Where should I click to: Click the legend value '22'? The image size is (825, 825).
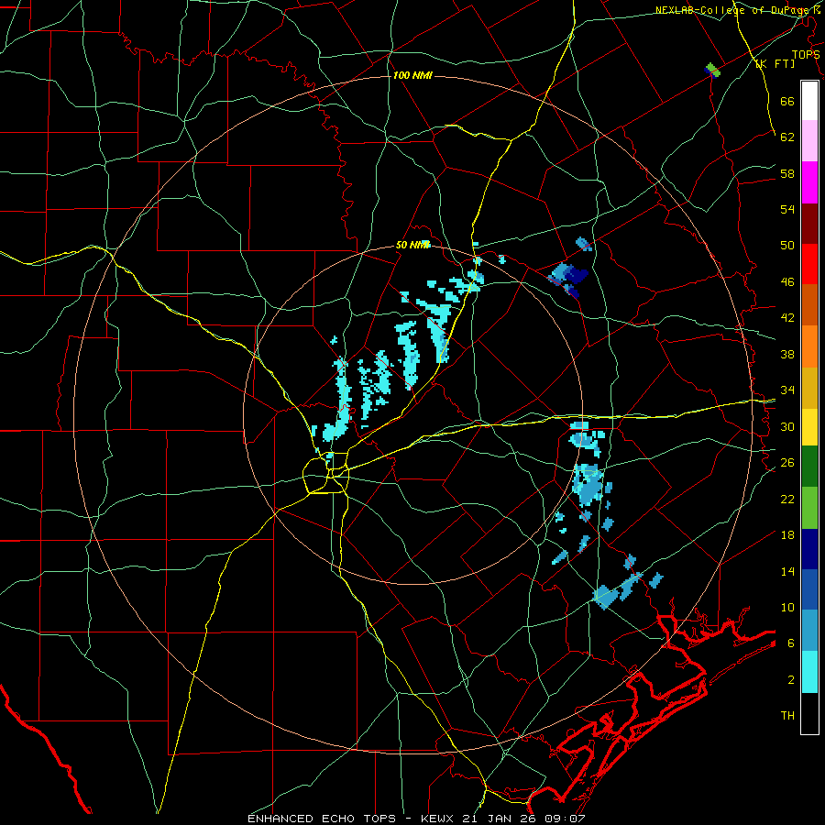tap(787, 499)
